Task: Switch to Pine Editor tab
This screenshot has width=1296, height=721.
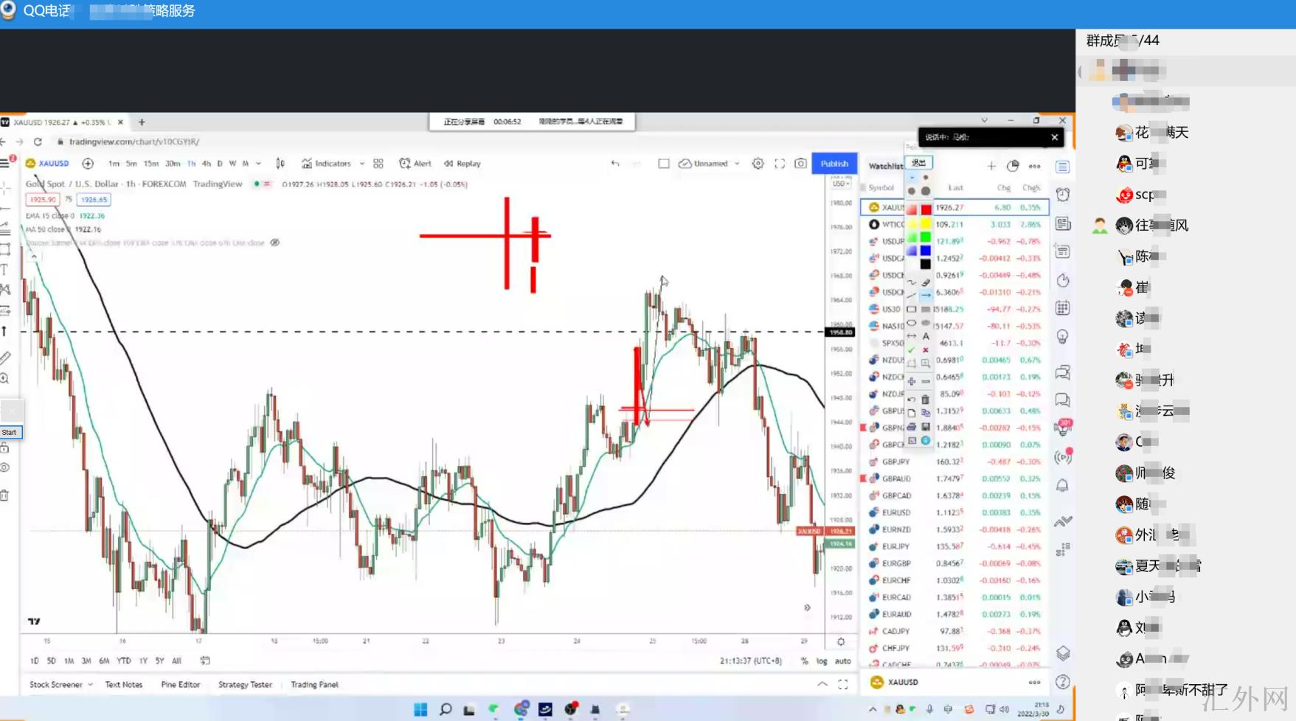Action: pyautogui.click(x=180, y=685)
